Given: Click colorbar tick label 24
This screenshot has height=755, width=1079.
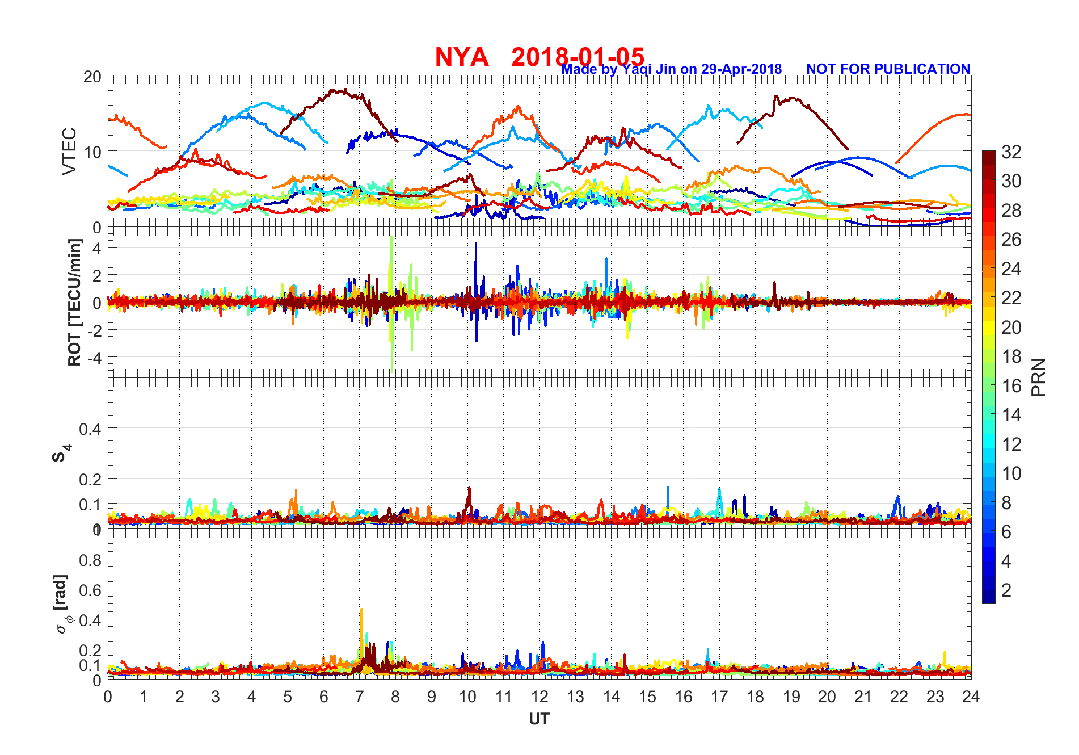Looking at the screenshot, I should tap(1011, 269).
